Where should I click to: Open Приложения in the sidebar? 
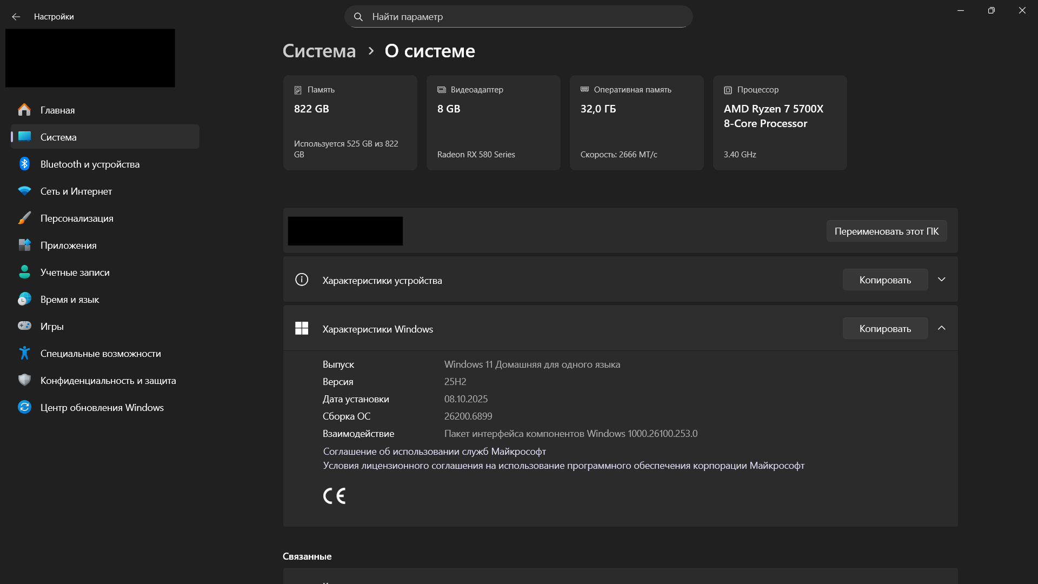click(x=68, y=245)
